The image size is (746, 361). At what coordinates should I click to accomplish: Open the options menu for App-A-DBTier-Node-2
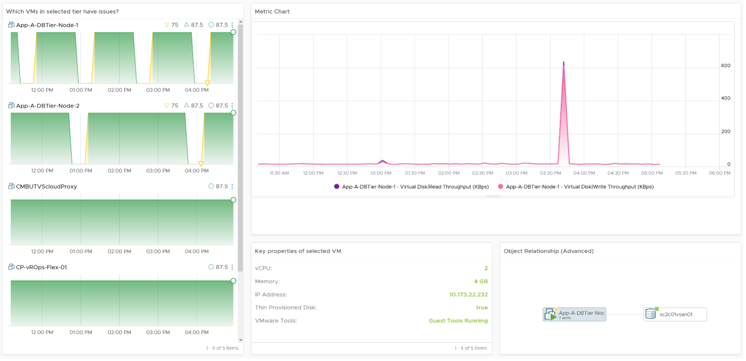tap(233, 106)
